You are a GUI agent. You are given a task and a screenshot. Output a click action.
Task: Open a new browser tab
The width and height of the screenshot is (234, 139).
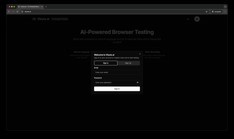(46, 7)
